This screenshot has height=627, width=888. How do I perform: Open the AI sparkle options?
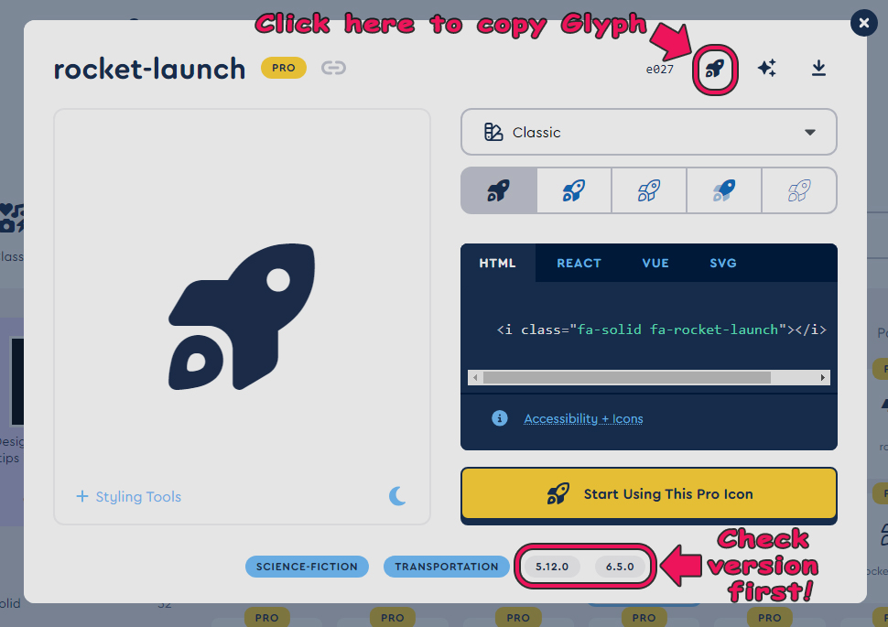click(x=767, y=68)
